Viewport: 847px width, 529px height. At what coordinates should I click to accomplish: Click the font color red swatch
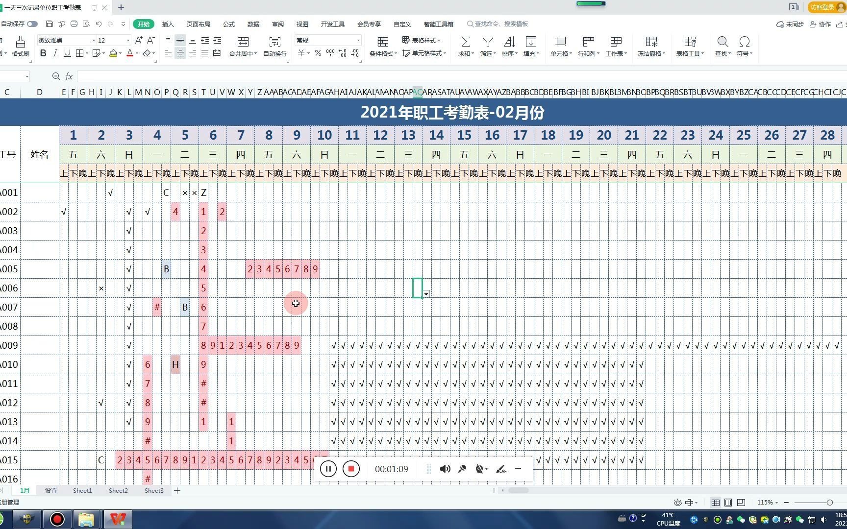click(x=129, y=55)
